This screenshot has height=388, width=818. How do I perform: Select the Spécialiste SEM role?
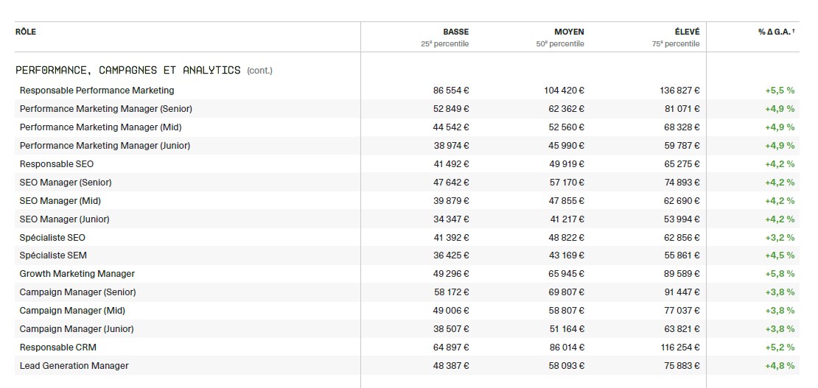tap(53, 255)
